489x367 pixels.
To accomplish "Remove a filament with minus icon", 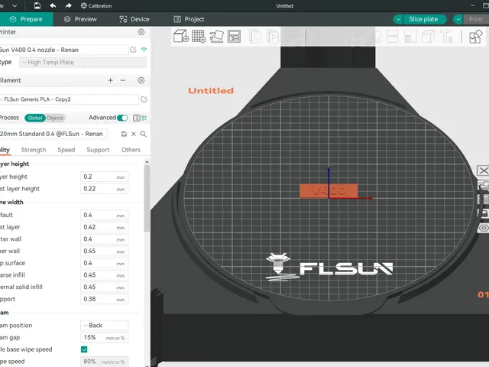I will 123,80.
